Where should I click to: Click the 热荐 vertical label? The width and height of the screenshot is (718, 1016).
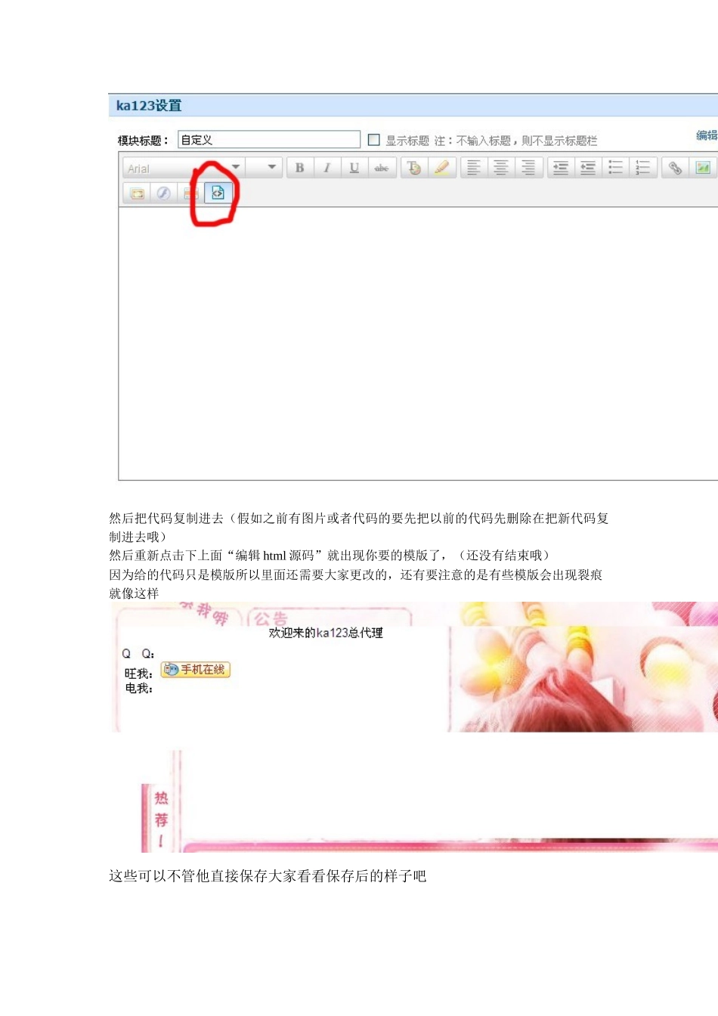[x=161, y=809]
